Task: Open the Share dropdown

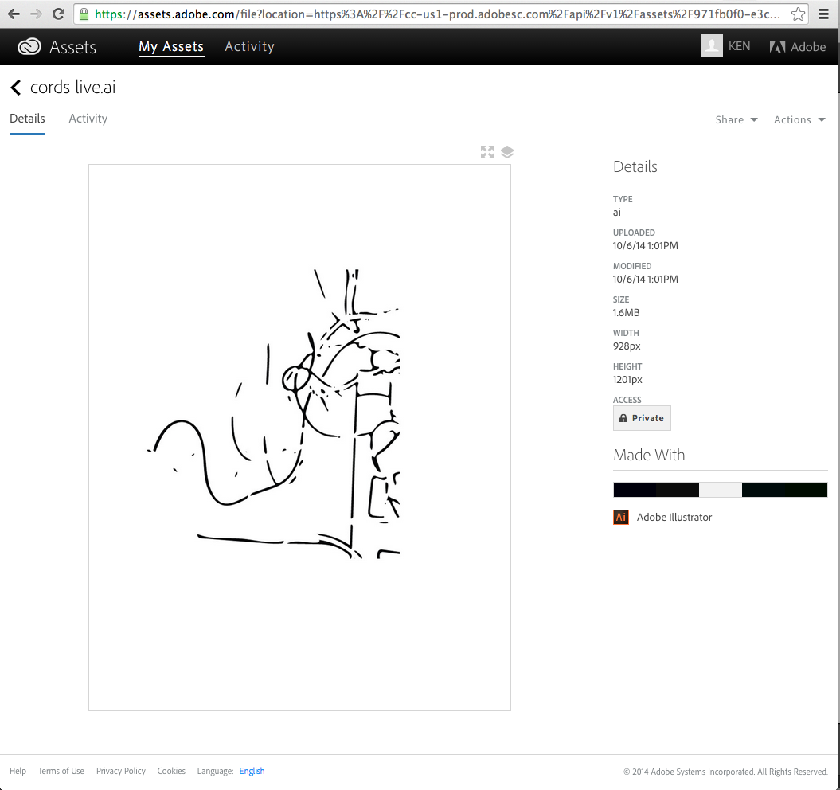Action: (736, 120)
